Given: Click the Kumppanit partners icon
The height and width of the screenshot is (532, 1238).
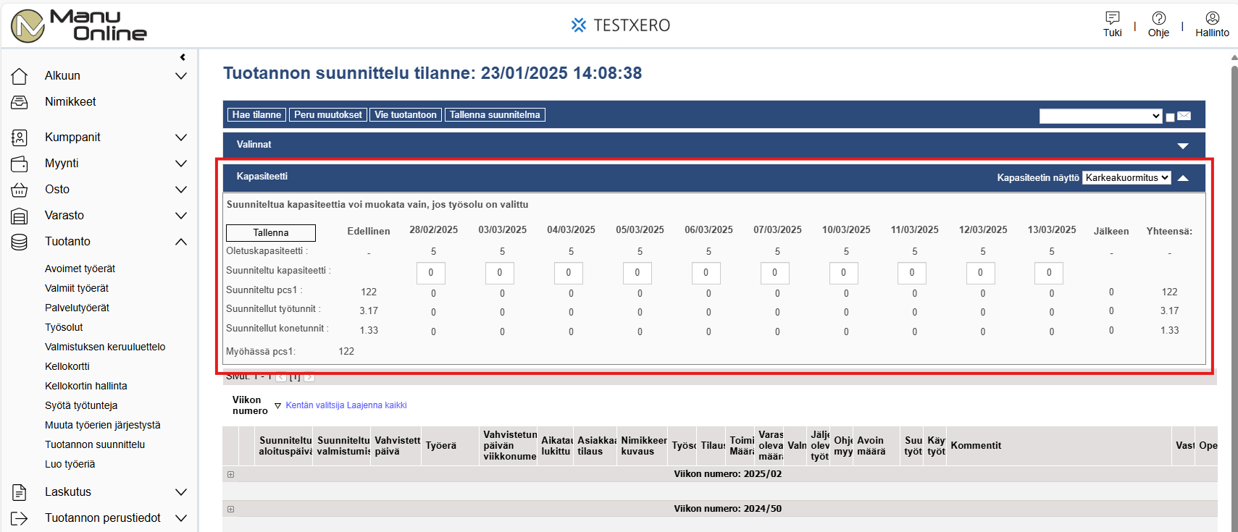Looking at the screenshot, I should point(20,138).
